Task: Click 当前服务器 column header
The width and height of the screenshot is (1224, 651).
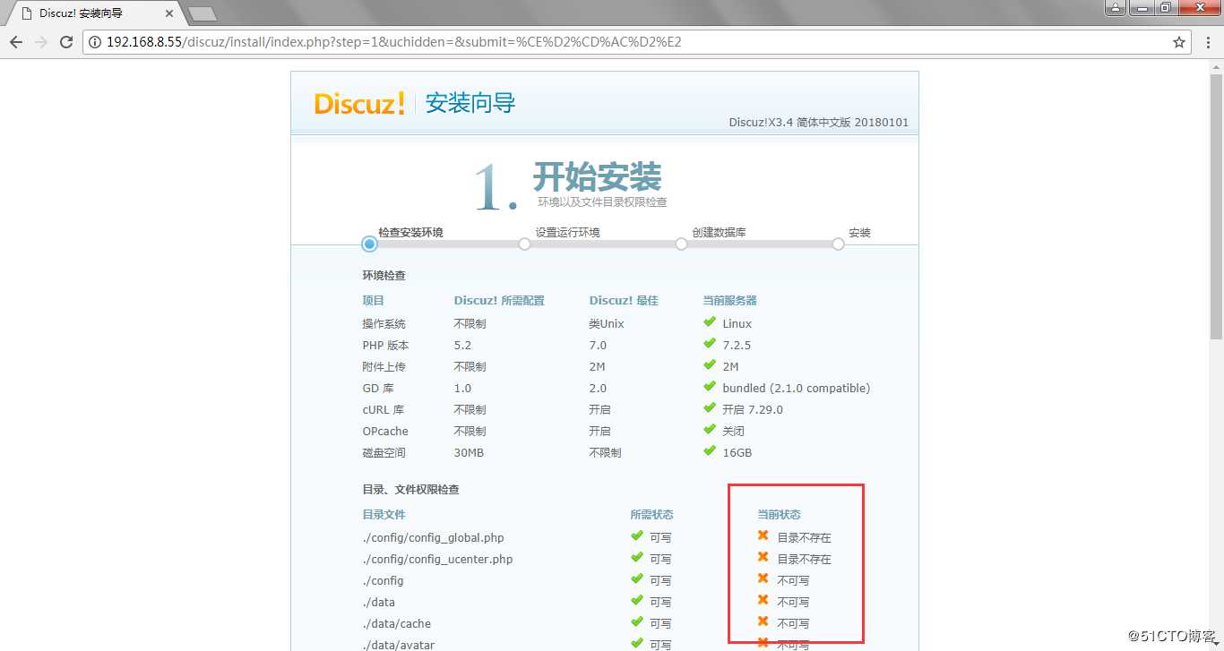Action: pyautogui.click(x=729, y=301)
